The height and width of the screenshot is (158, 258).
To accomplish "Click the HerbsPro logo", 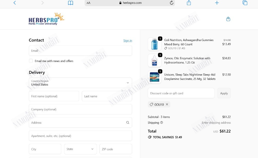I will pyautogui.click(x=46, y=19).
